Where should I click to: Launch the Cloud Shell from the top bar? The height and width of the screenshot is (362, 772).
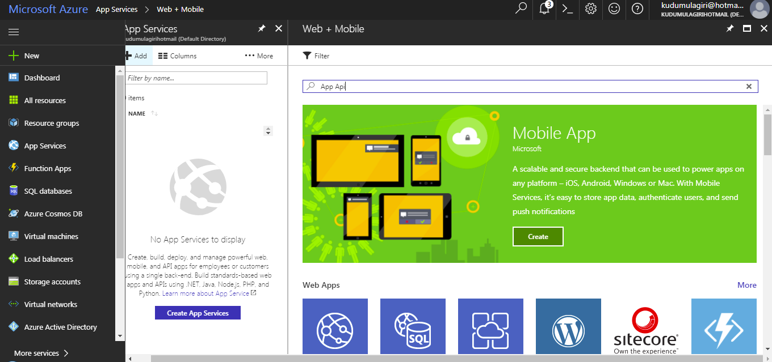tap(567, 10)
